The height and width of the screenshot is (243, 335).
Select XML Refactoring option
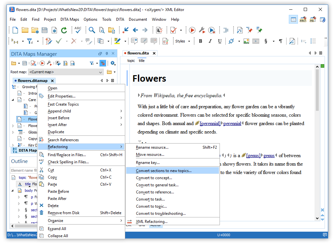click(x=173, y=222)
